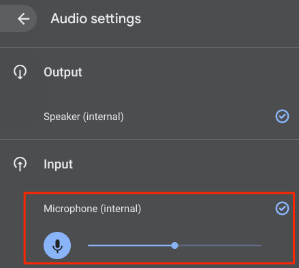Select the Speaker (internal) checkmark icon

[282, 117]
